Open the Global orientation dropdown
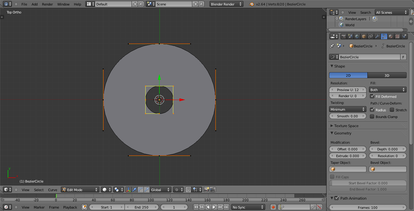Image resolution: width=414 pixels, height=211 pixels. 160,190
